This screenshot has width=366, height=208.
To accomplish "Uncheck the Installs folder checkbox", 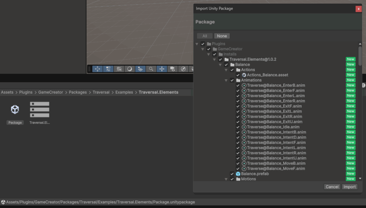I will [x=214, y=54].
